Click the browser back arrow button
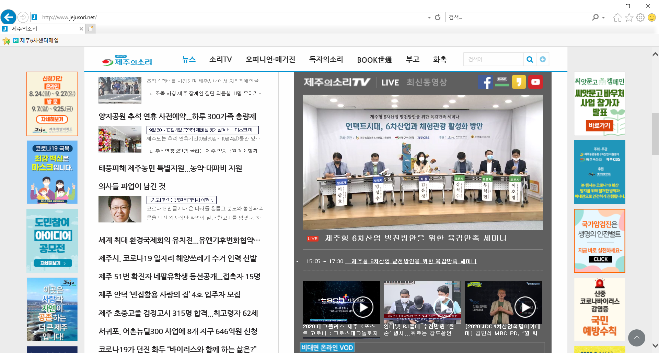This screenshot has width=659, height=353. [x=9, y=17]
